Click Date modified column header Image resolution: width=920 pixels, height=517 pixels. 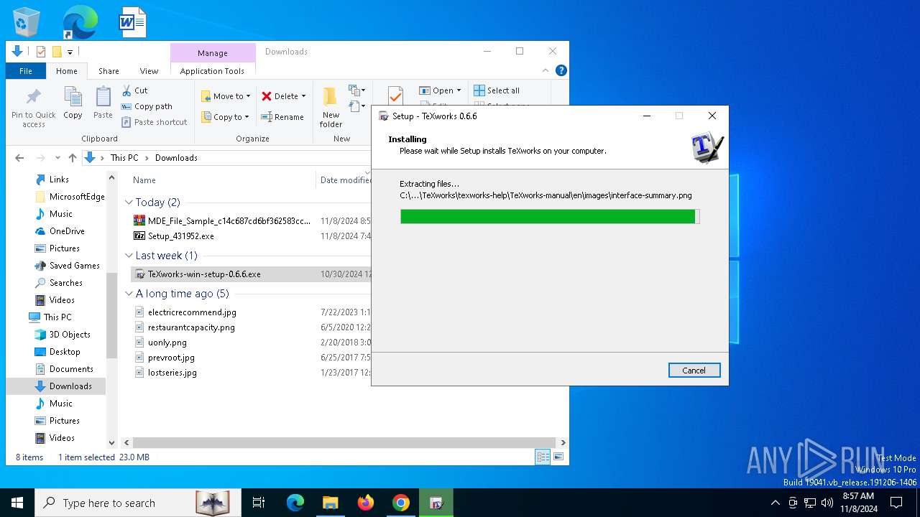pos(346,180)
